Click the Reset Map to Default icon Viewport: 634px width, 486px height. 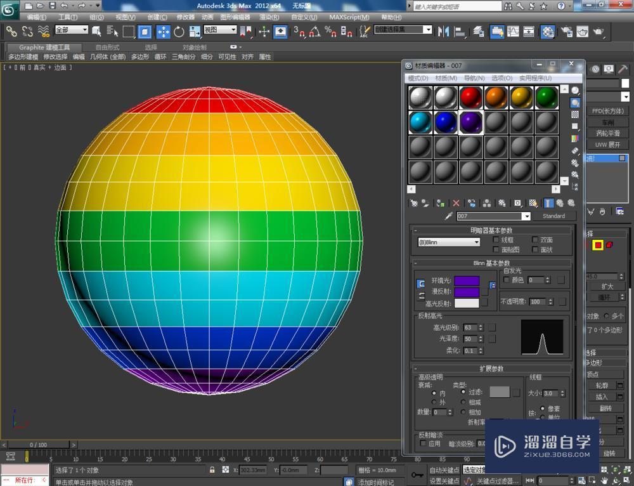tap(456, 202)
